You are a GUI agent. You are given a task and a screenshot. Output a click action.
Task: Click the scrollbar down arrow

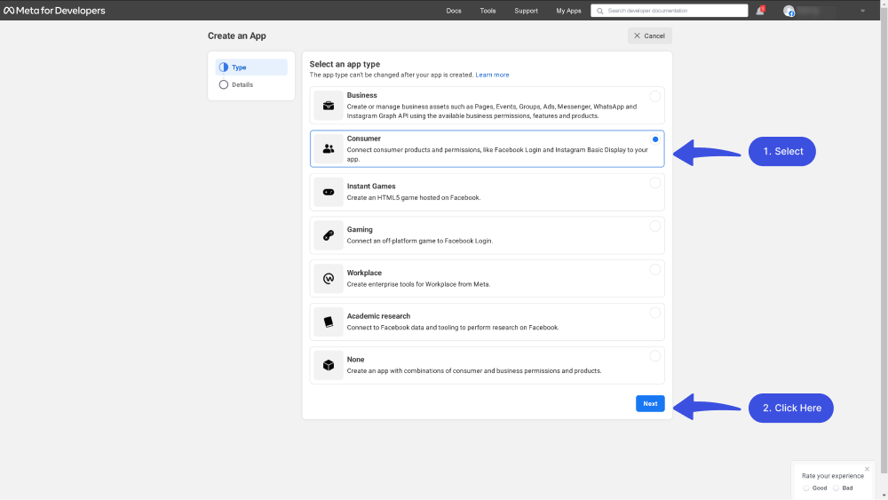(884, 496)
